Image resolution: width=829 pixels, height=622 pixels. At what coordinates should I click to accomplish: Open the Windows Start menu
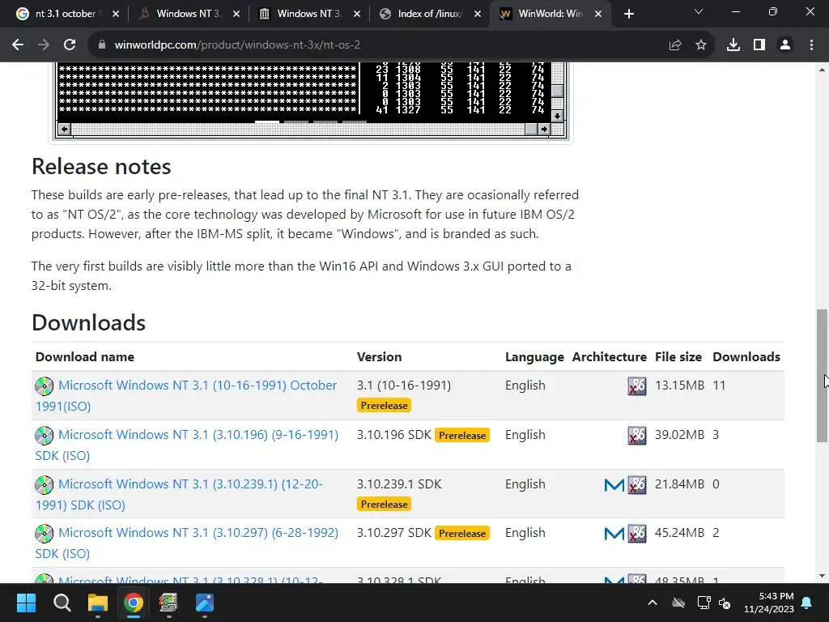tap(26, 603)
